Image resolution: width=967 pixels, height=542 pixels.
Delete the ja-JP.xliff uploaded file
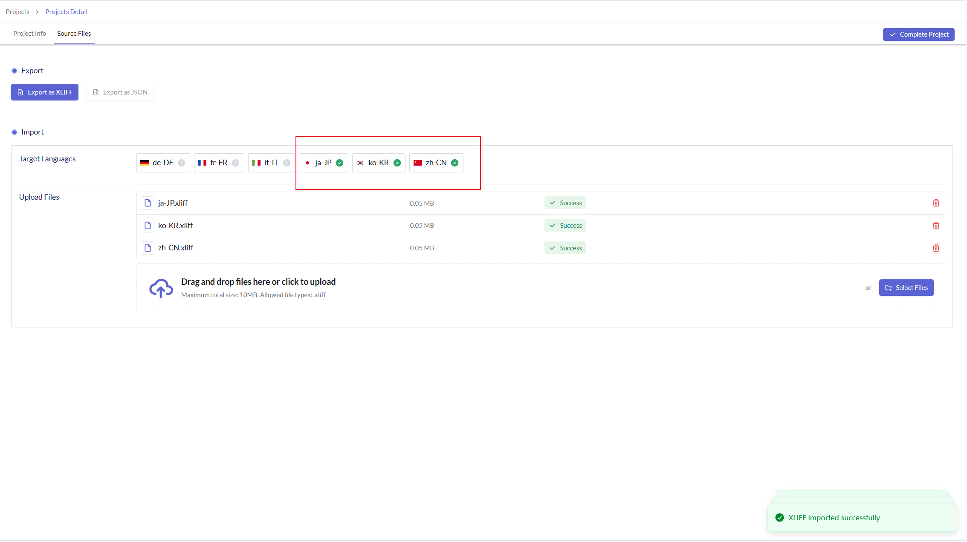pos(936,203)
